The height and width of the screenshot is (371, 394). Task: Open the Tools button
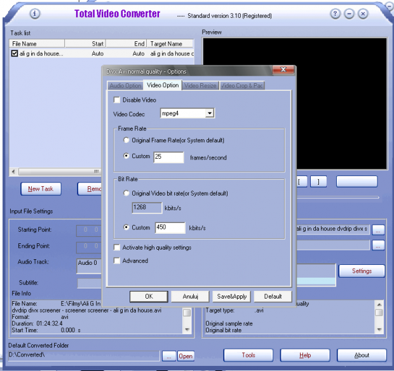tap(248, 355)
